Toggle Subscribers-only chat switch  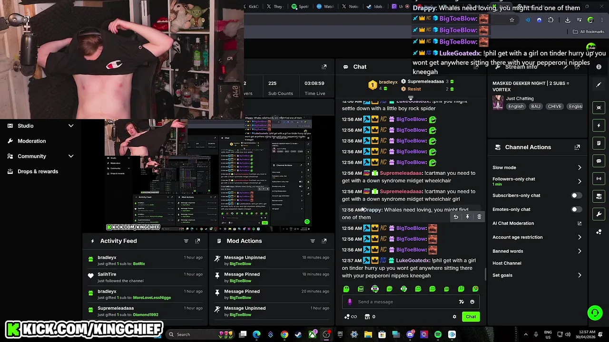click(576, 196)
